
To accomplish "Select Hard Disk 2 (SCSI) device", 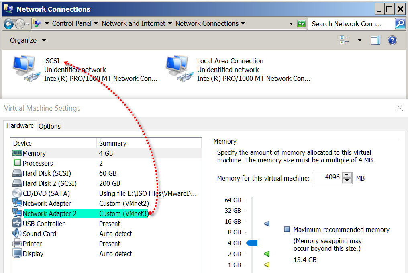I will 49,183.
